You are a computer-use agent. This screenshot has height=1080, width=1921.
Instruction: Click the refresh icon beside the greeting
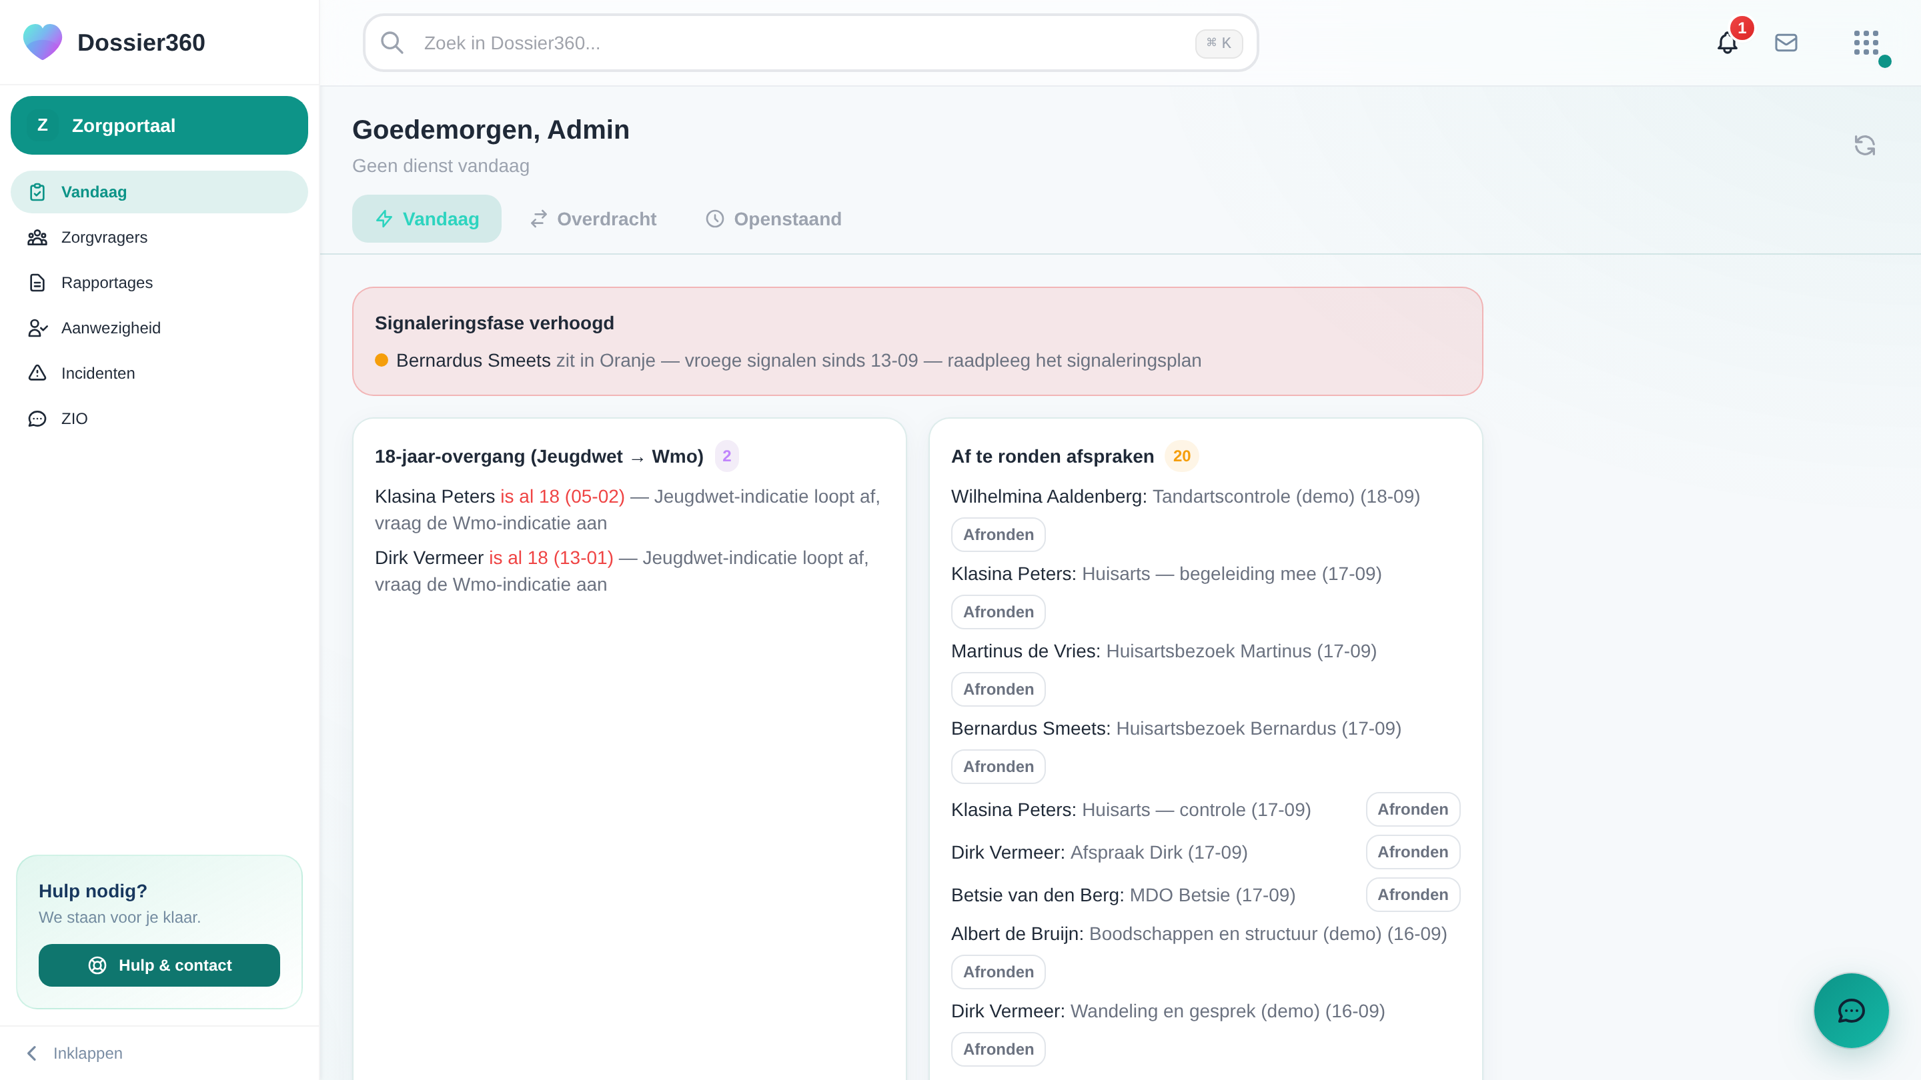[x=1864, y=145]
